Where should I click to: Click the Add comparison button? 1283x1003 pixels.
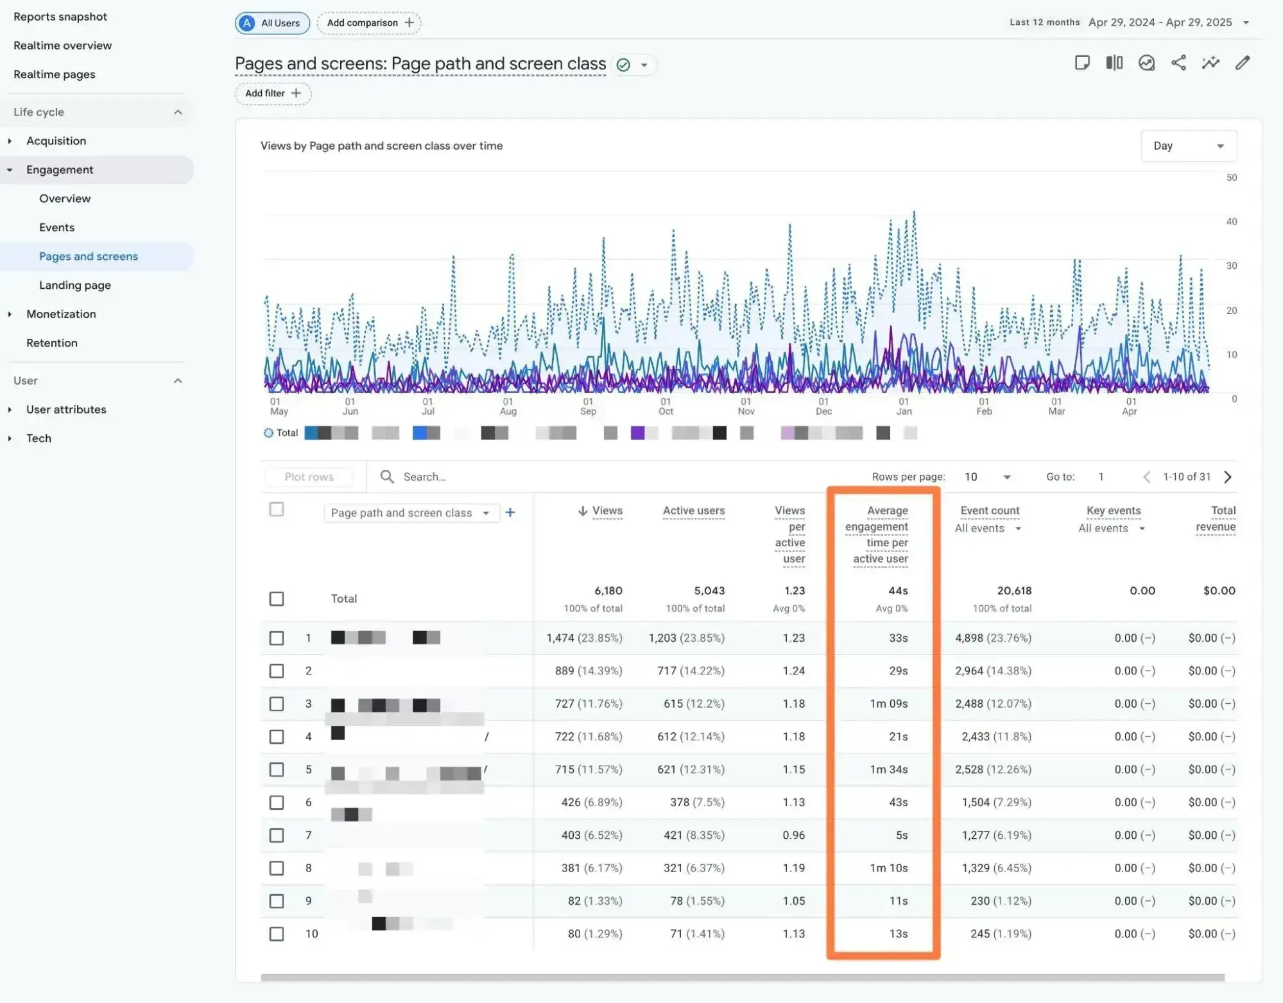click(368, 22)
